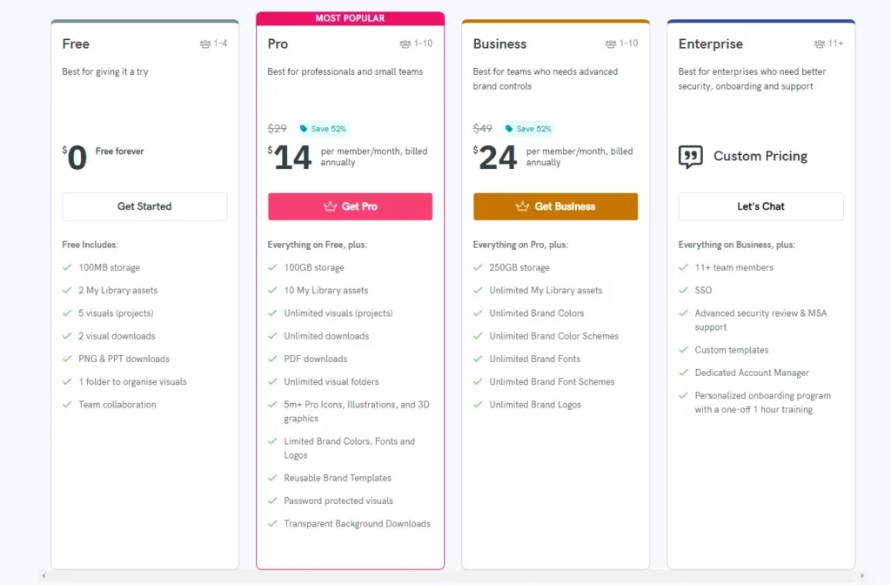
Task: Click the team members icon on Pro plan
Action: tap(405, 44)
